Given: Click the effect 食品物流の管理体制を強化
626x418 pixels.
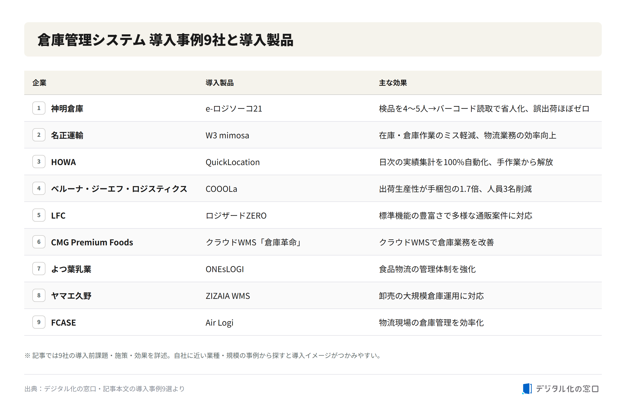Looking at the screenshot, I should (x=427, y=269).
